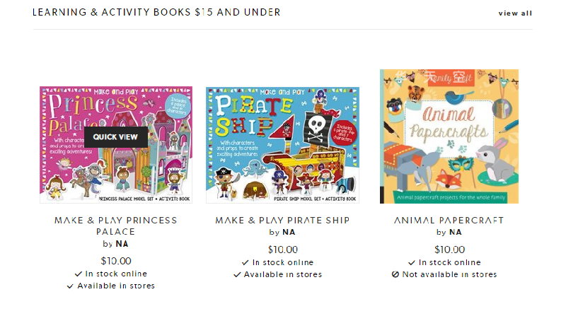
Task: Click the $10.00 price of Animal Papercraft
Action: click(x=449, y=250)
